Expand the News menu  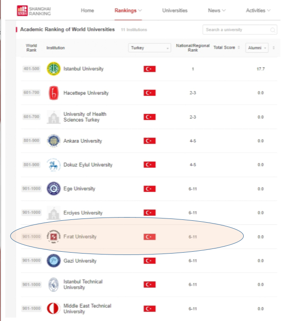(216, 11)
